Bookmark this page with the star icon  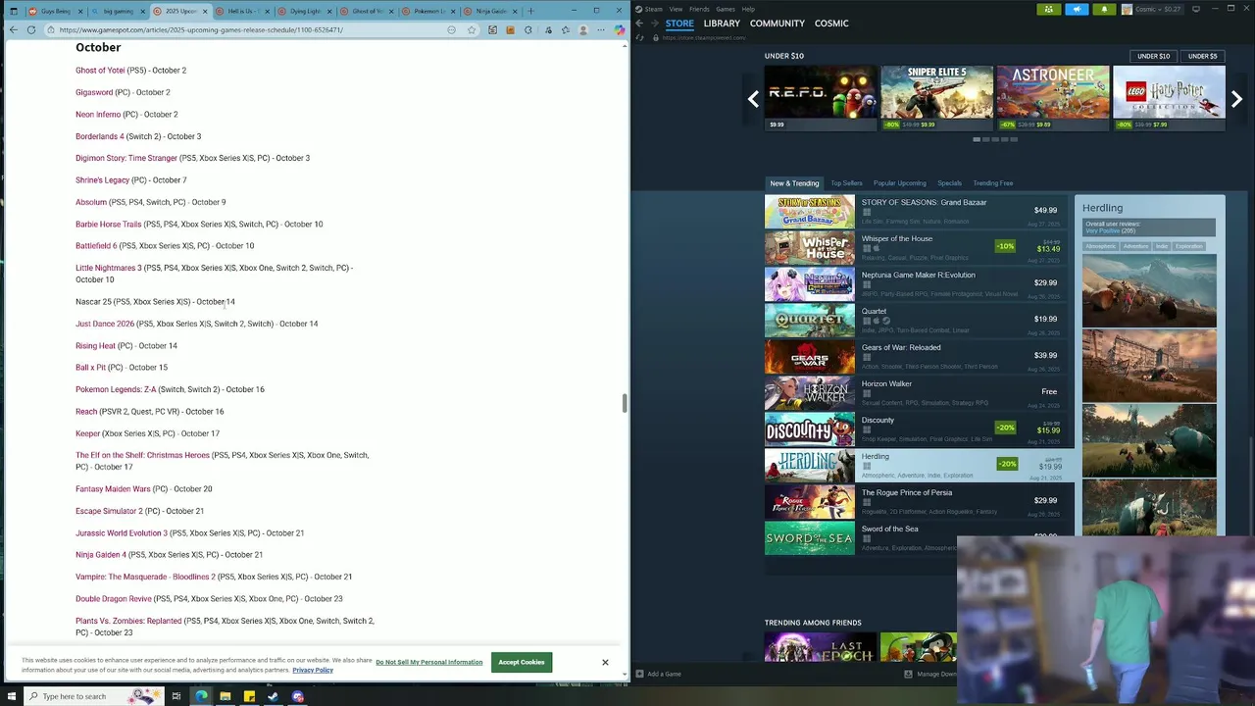(472, 29)
